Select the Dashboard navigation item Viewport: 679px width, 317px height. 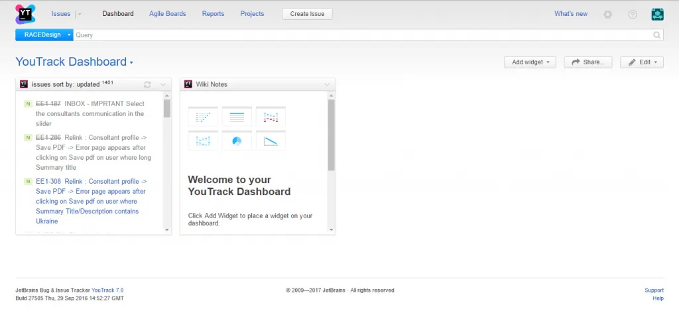[118, 14]
